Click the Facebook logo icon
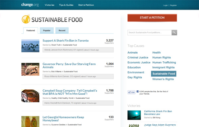 [x=138, y=91]
